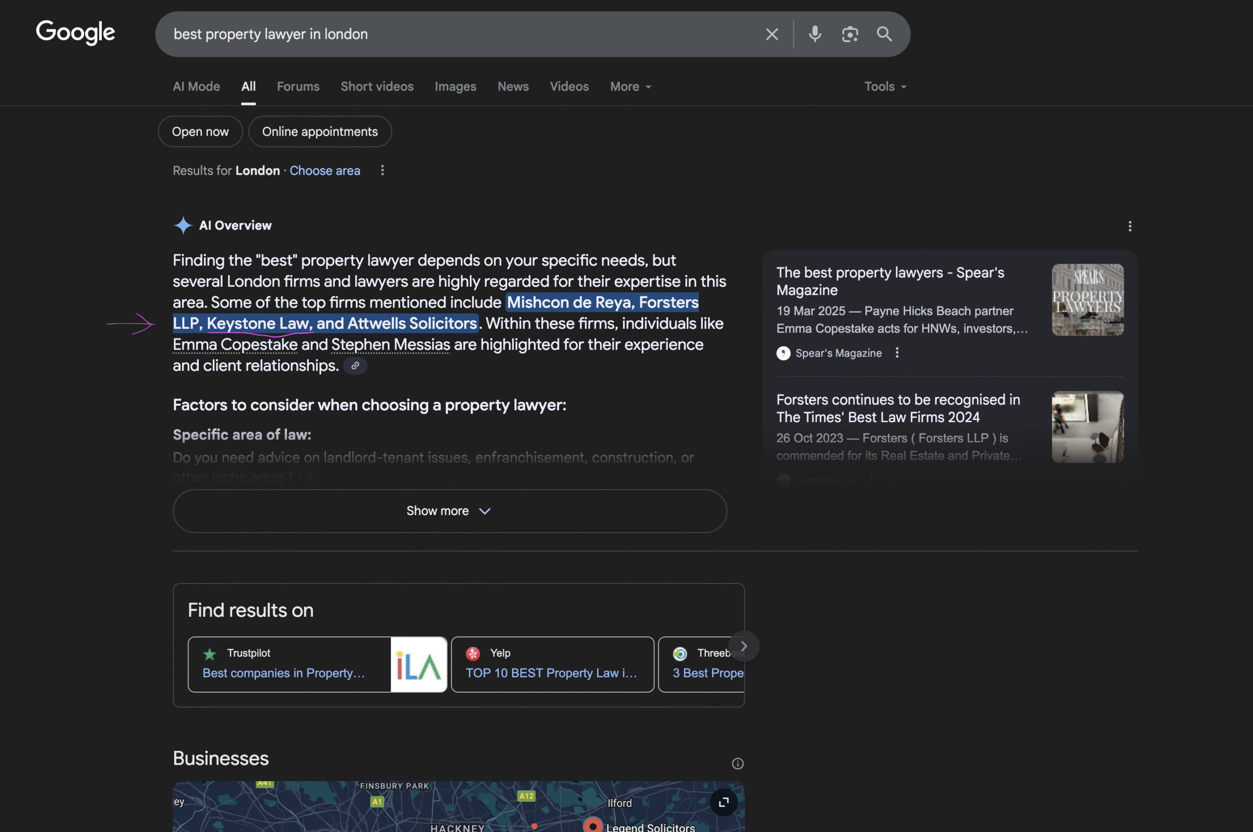Open Yelp TOP 10 BEST Property Law card
Screen dimensions: 1253x832
(x=552, y=664)
